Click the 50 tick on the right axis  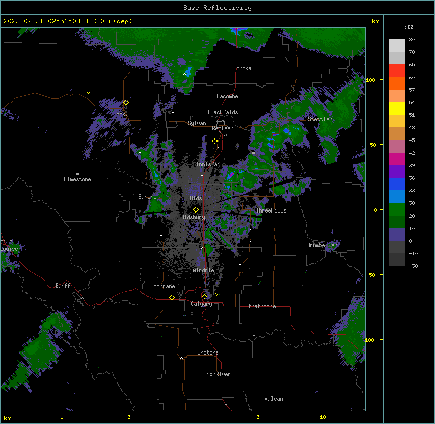(373, 145)
